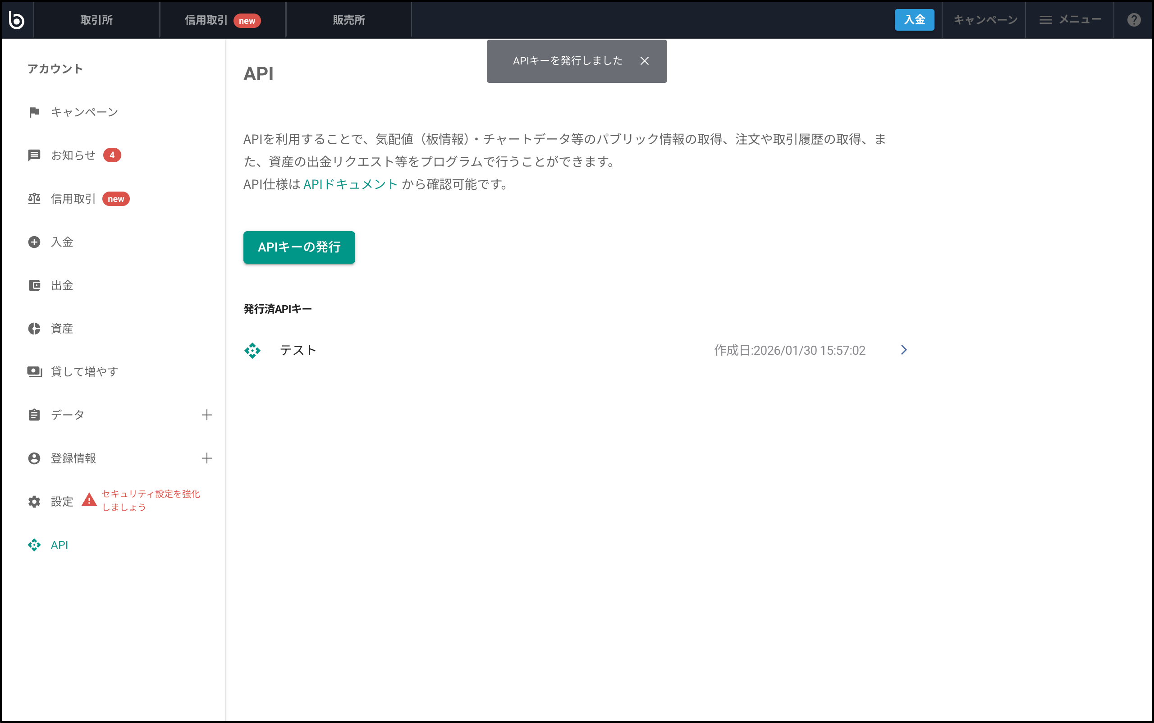The image size is (1154, 723).
Task: Expand the 登録情報 section
Action: (x=206, y=458)
